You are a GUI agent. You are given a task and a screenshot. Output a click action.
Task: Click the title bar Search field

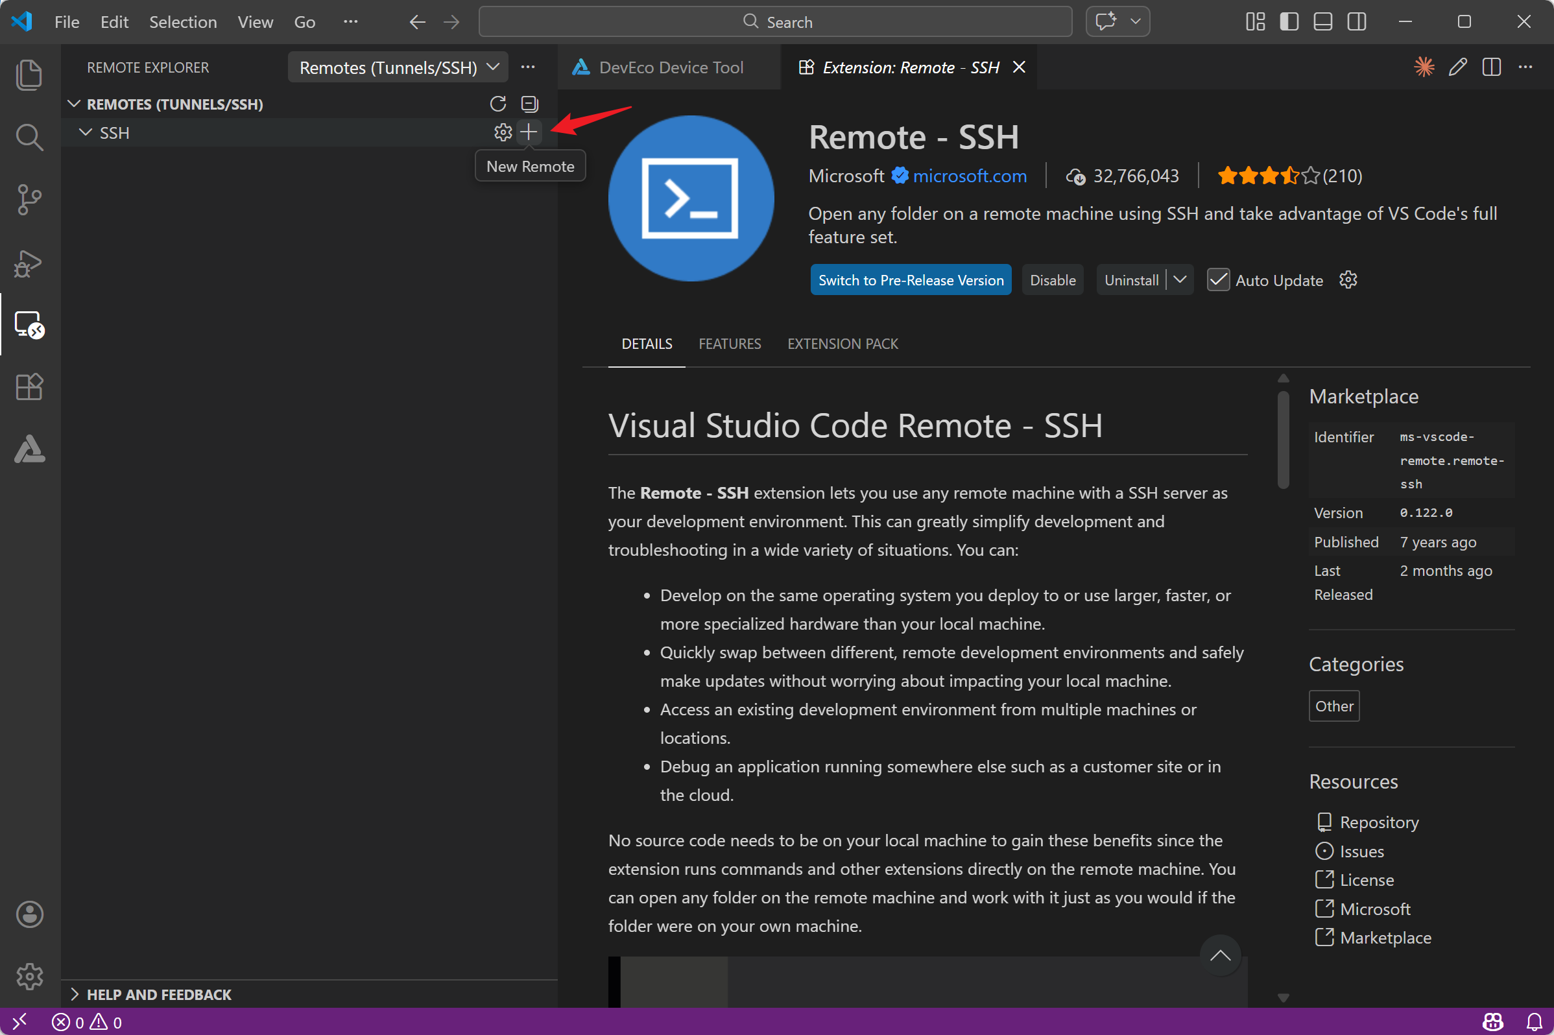tap(775, 22)
